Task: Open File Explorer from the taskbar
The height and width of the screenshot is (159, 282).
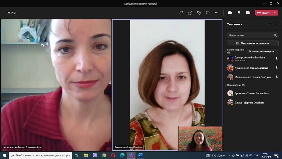Action: [x=86, y=155]
